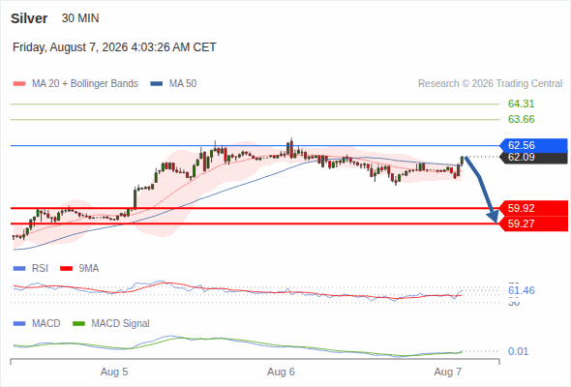Screen dimensions: 571x387
Task: Click the Aug 5 date axis label
Action: click(114, 372)
